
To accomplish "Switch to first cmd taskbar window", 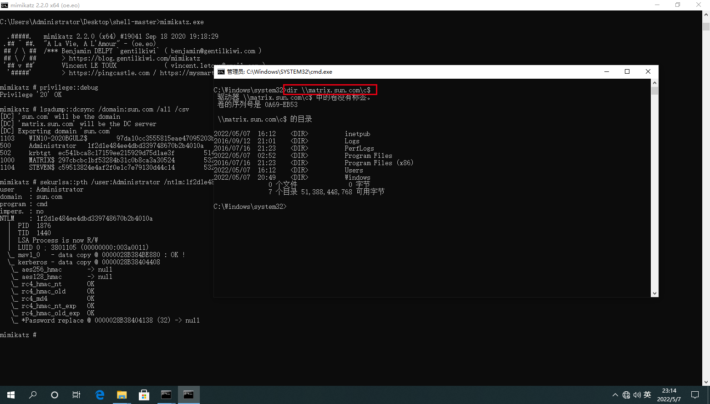I will [x=166, y=395].
